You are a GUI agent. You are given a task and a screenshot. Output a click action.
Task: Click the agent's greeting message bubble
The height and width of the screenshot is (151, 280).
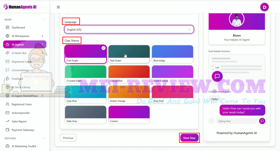click(242, 110)
